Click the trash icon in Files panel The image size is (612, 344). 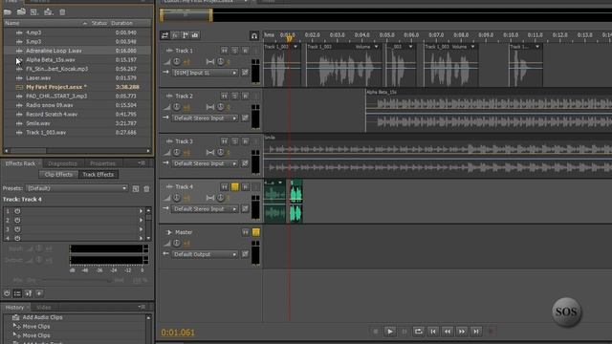pos(62,12)
